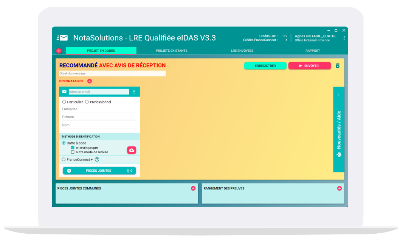Delete the current project with the trash icon
403x248 pixels.
pos(338,66)
